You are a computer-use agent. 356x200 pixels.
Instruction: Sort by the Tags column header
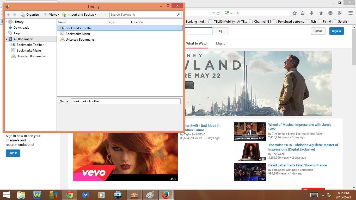click(118, 22)
